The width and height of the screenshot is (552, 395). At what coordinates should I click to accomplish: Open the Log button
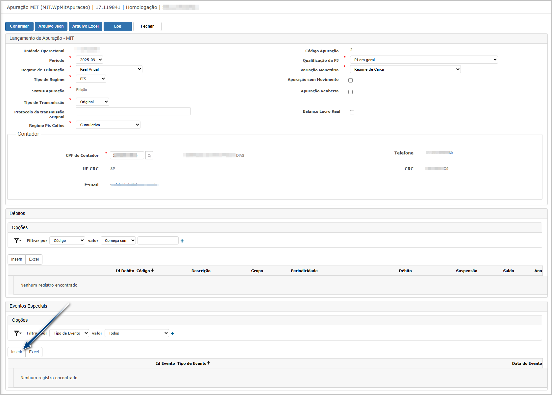pyautogui.click(x=117, y=26)
